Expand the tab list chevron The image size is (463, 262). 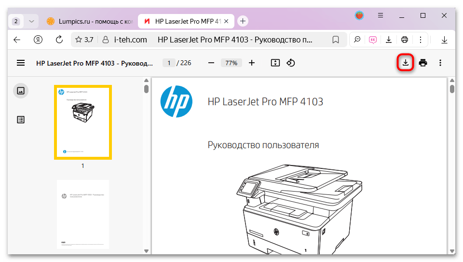click(x=32, y=21)
